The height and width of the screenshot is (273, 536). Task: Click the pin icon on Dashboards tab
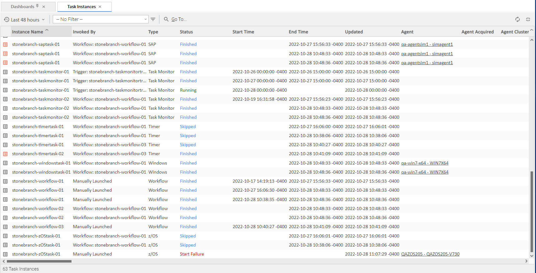pyautogui.click(x=37, y=6)
